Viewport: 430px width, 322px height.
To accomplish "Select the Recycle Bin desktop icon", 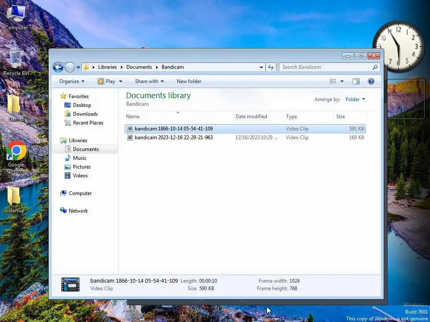I will 16,62.
